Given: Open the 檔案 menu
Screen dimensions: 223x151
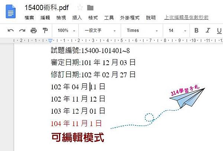Looking at the screenshot, I should point(29,17).
